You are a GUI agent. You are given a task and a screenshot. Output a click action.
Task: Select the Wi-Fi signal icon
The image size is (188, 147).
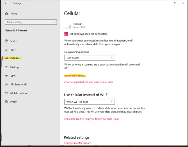[6, 50]
